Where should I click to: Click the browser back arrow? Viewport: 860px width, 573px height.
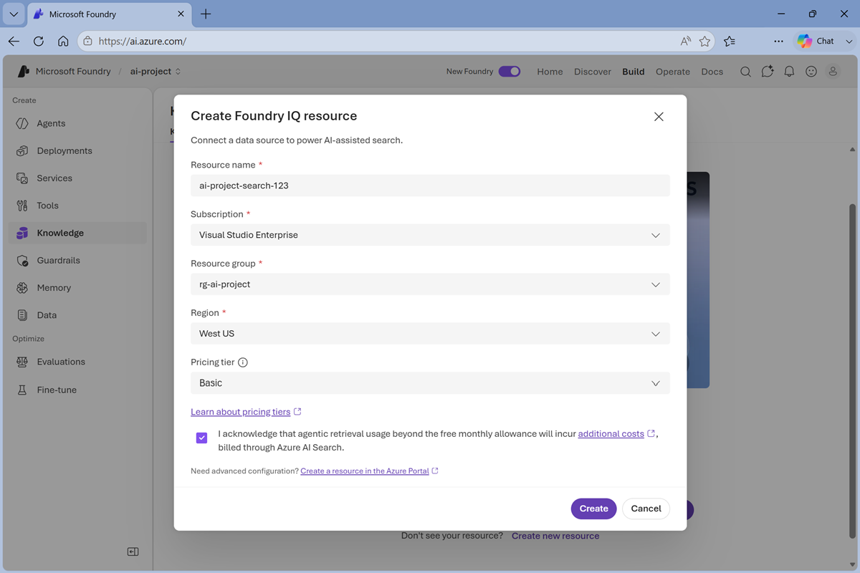tap(14, 42)
